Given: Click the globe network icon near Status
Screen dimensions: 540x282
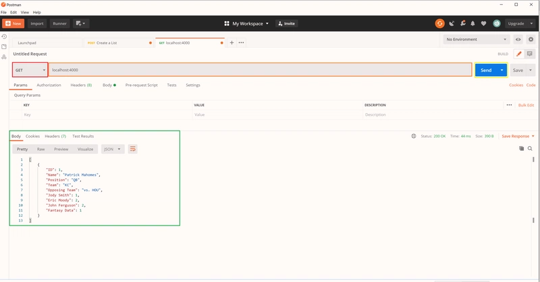Looking at the screenshot, I should [414, 136].
